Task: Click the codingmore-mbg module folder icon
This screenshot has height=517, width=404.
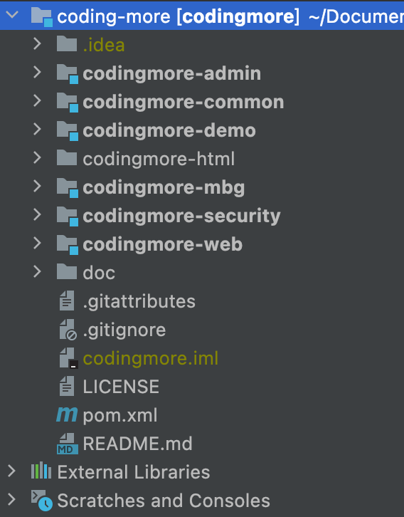Action: coord(68,188)
